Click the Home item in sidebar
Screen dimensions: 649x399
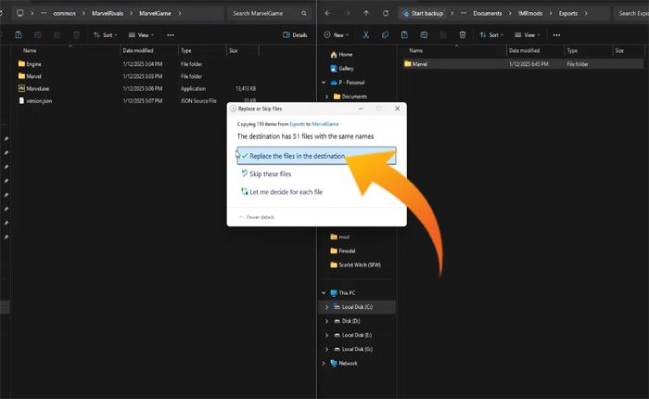pyautogui.click(x=344, y=54)
